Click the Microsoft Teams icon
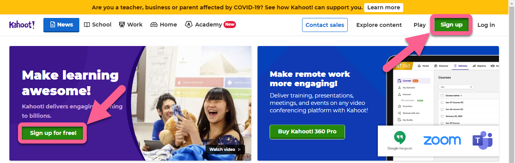Image resolution: width=515 pixels, height=163 pixels. pyautogui.click(x=483, y=140)
